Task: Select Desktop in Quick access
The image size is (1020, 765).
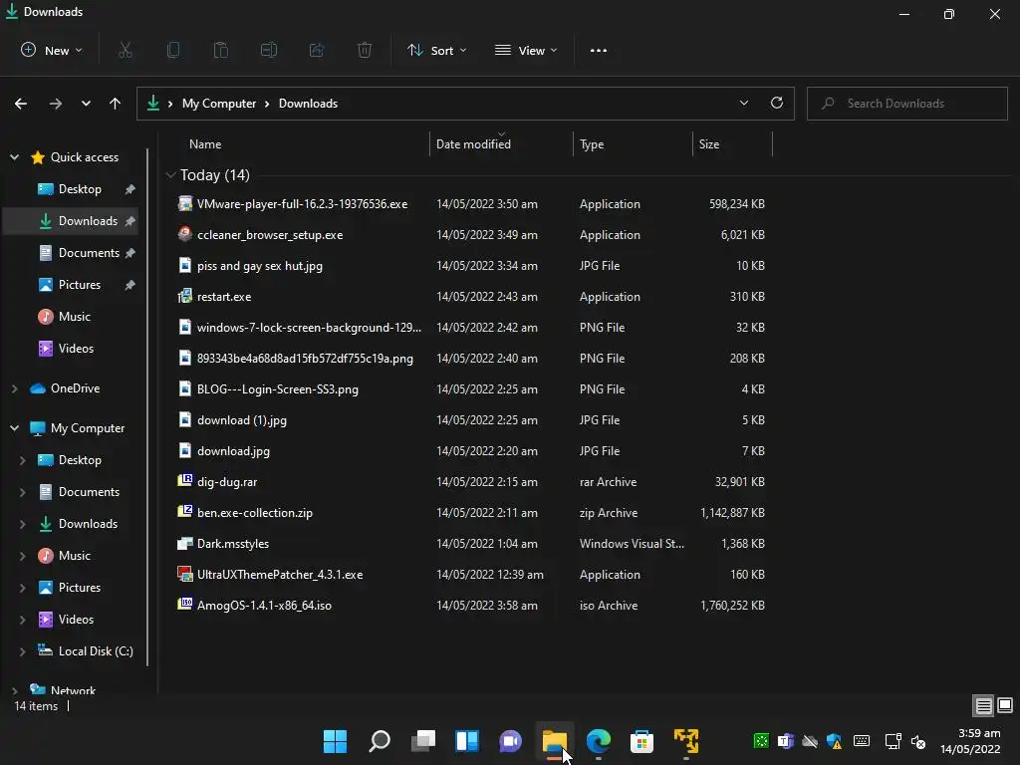Action: 80,188
